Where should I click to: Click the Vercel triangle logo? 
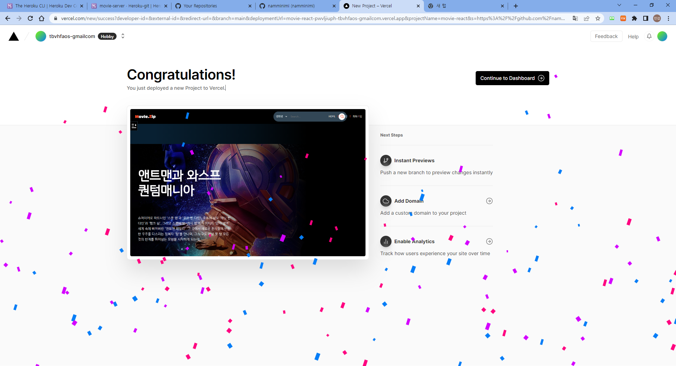pyautogui.click(x=14, y=36)
